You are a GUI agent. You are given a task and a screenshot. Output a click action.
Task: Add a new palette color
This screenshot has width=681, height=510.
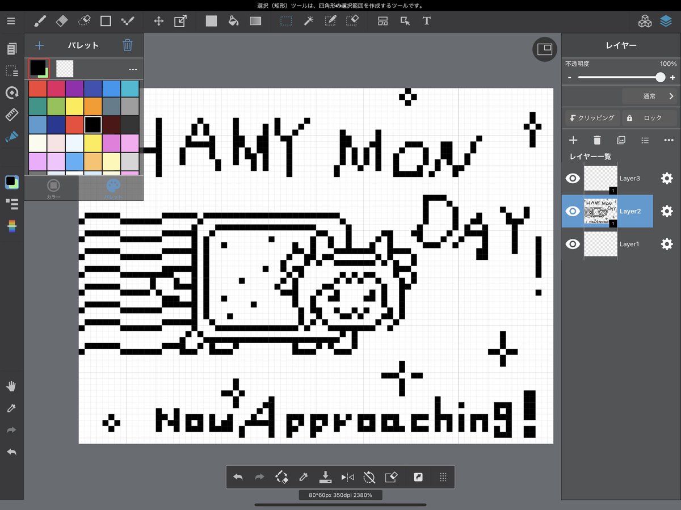click(39, 45)
